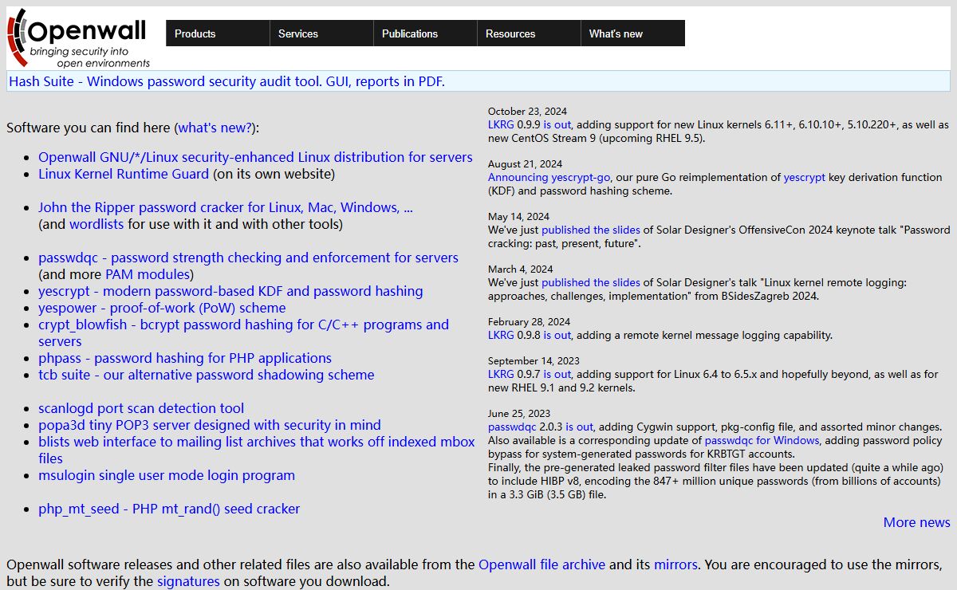Open tcb suite password shadowing link

click(206, 375)
